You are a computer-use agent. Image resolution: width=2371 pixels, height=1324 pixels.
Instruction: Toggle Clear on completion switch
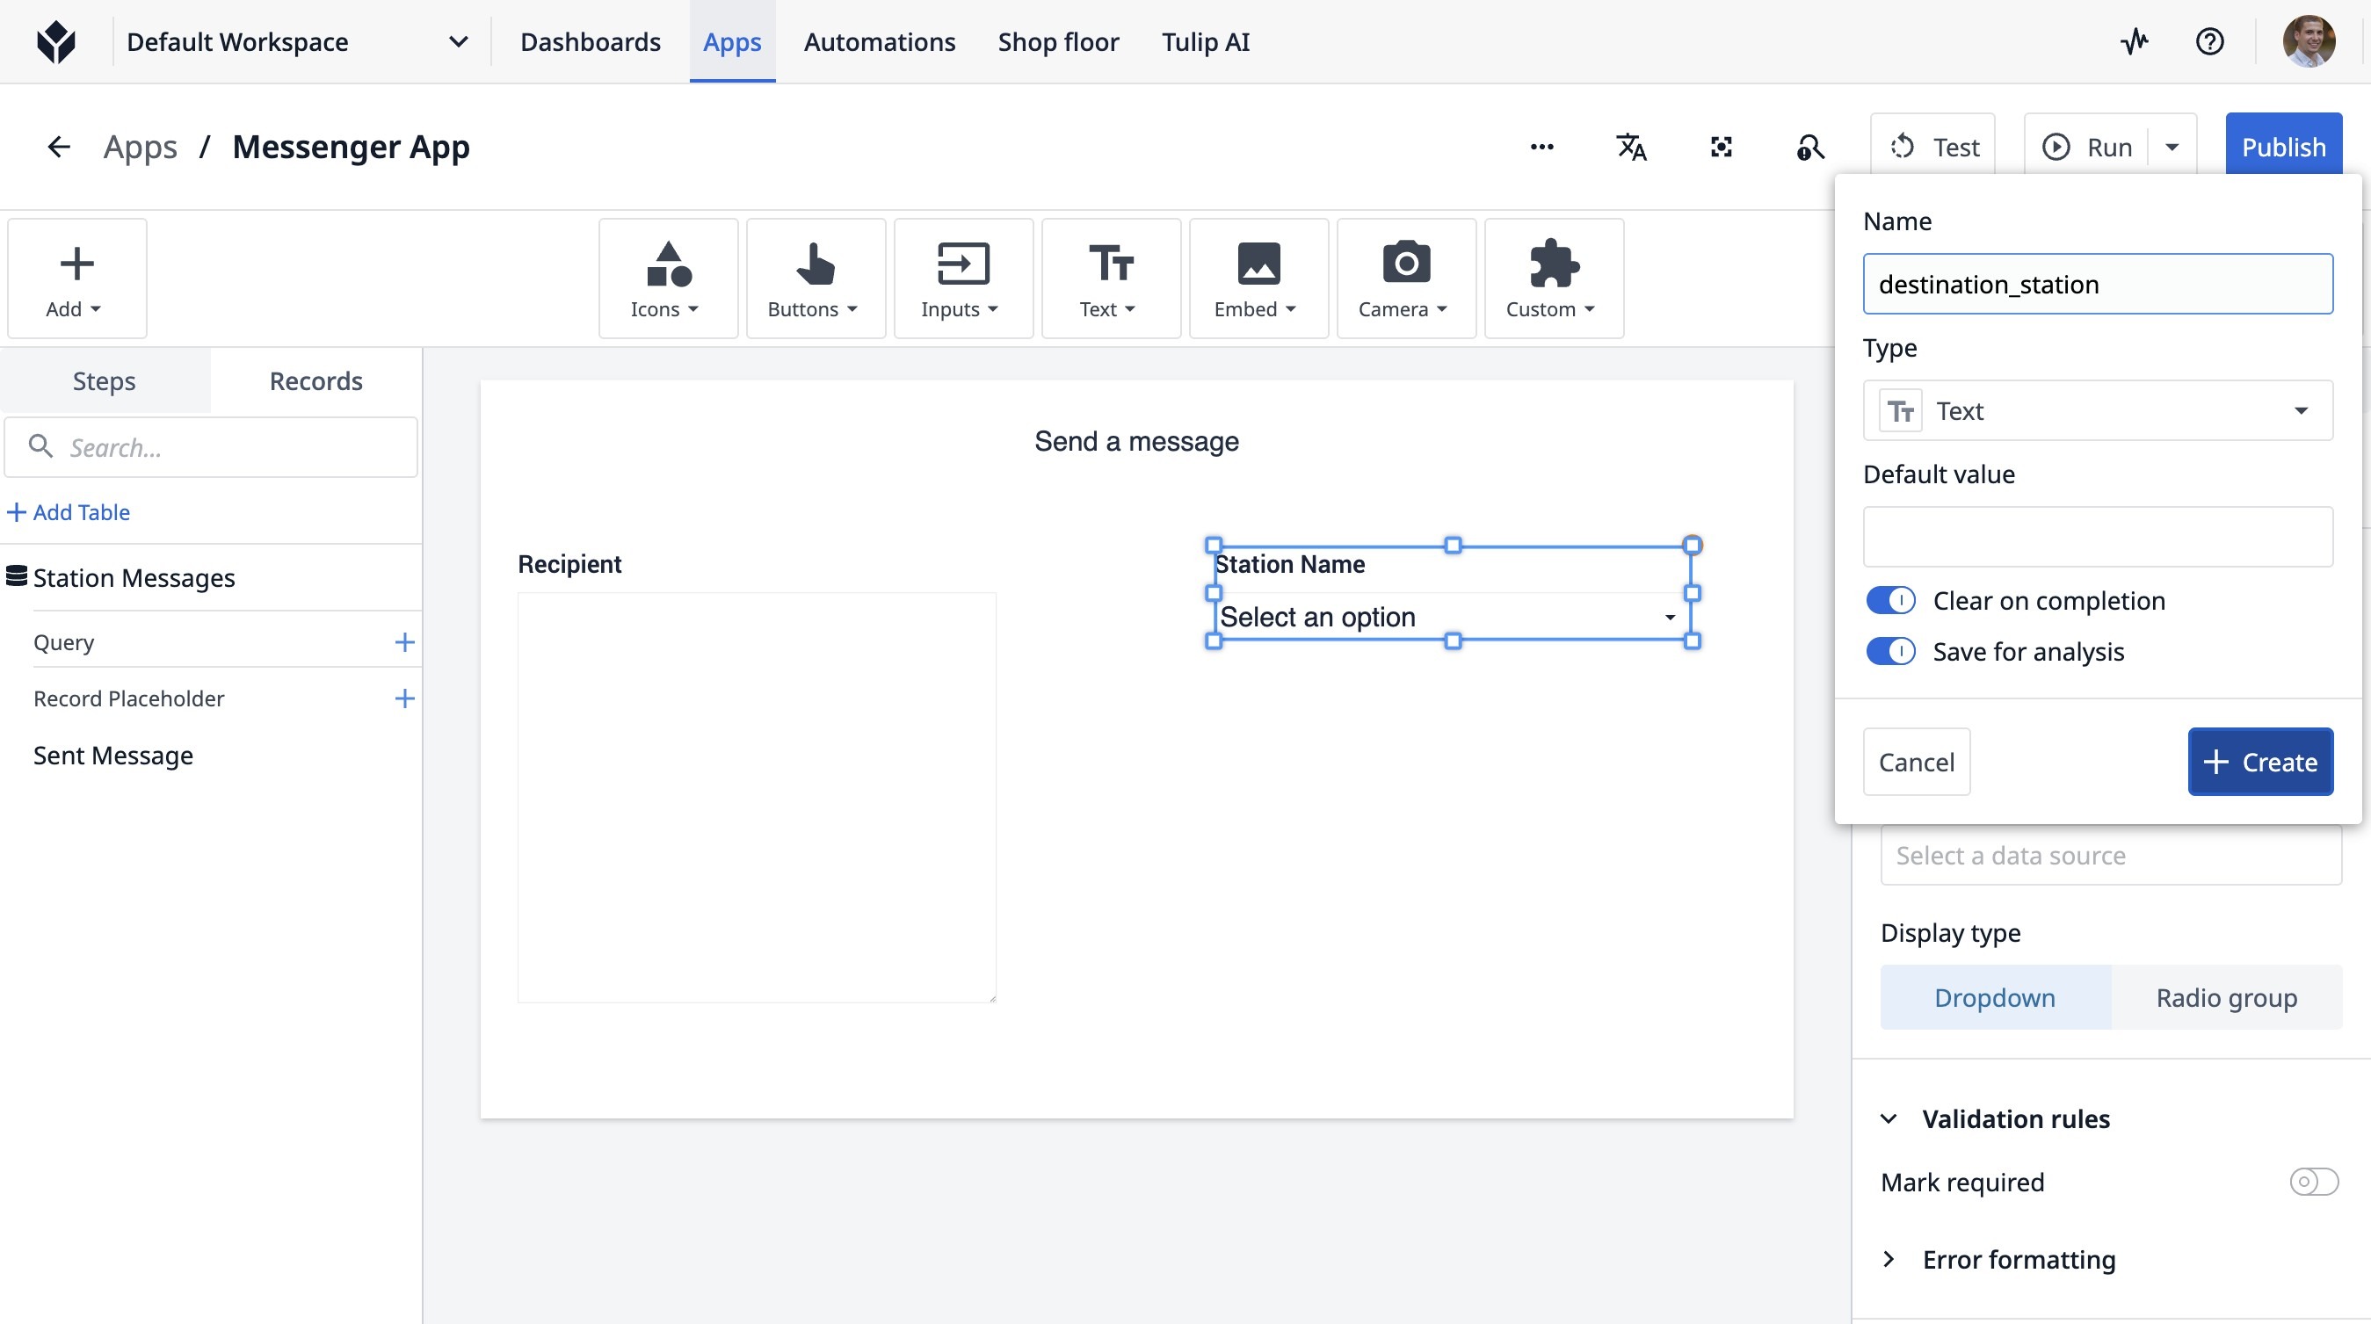1890,601
